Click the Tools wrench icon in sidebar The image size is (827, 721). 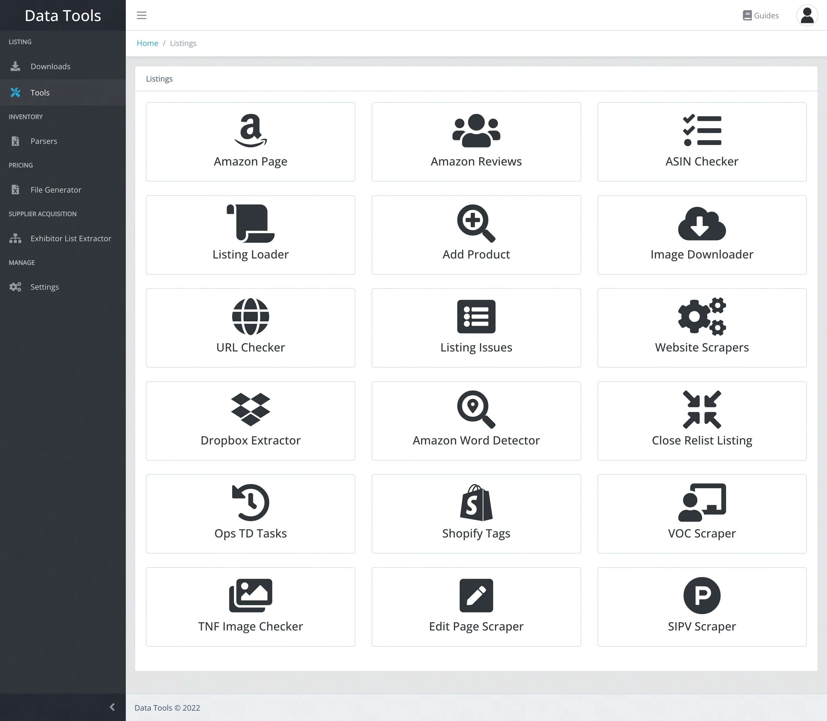[15, 92]
